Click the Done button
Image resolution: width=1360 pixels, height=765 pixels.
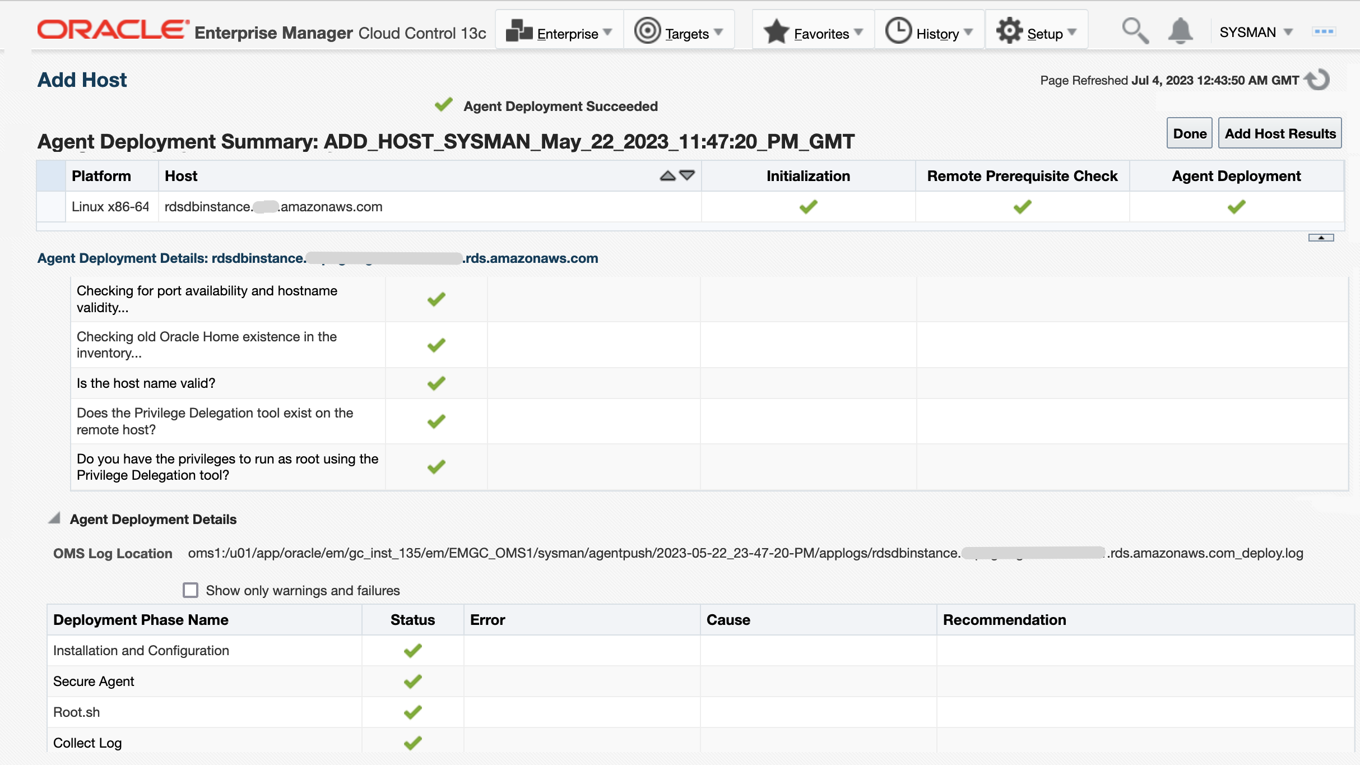coord(1189,133)
